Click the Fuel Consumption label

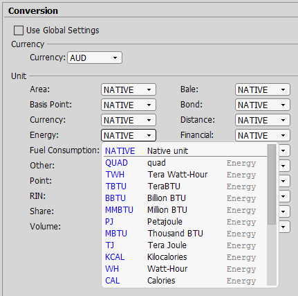(64, 150)
